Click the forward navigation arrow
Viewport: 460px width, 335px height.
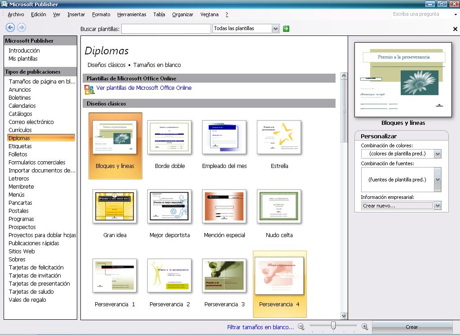pyautogui.click(x=22, y=27)
